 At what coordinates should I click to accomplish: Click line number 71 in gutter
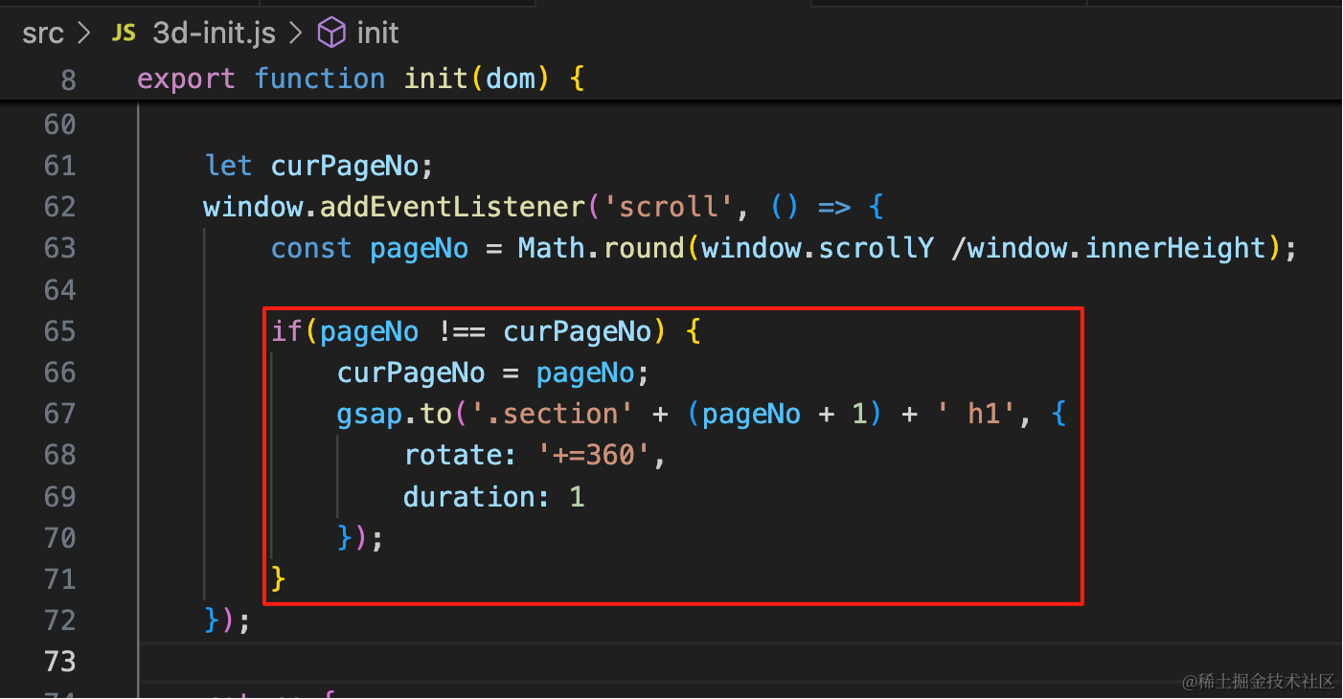coord(60,579)
